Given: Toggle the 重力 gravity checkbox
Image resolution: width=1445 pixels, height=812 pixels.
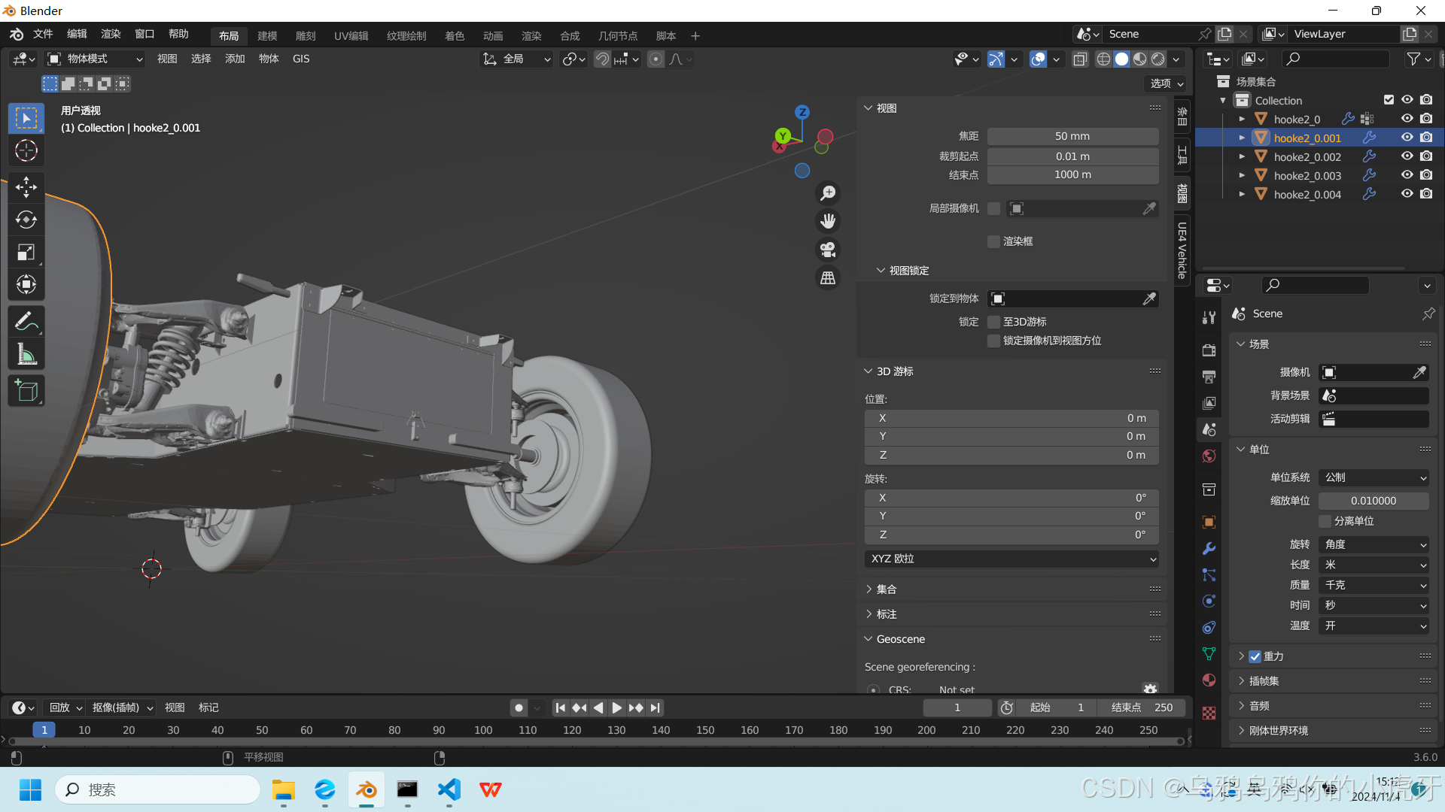Looking at the screenshot, I should click(x=1255, y=656).
